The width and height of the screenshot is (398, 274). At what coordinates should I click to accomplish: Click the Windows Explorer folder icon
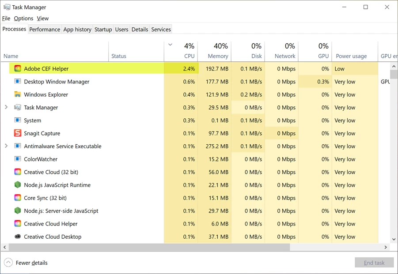[x=18, y=94]
